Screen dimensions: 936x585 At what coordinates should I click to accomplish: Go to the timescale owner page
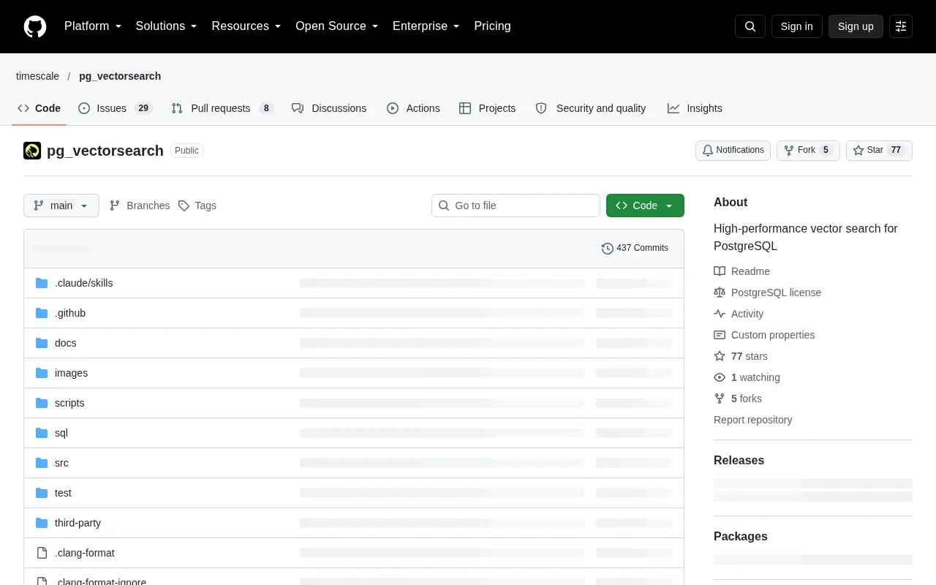coord(37,76)
